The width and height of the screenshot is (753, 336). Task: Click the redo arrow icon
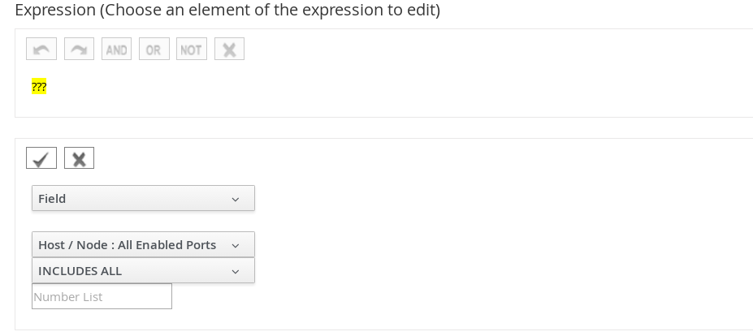pos(79,50)
